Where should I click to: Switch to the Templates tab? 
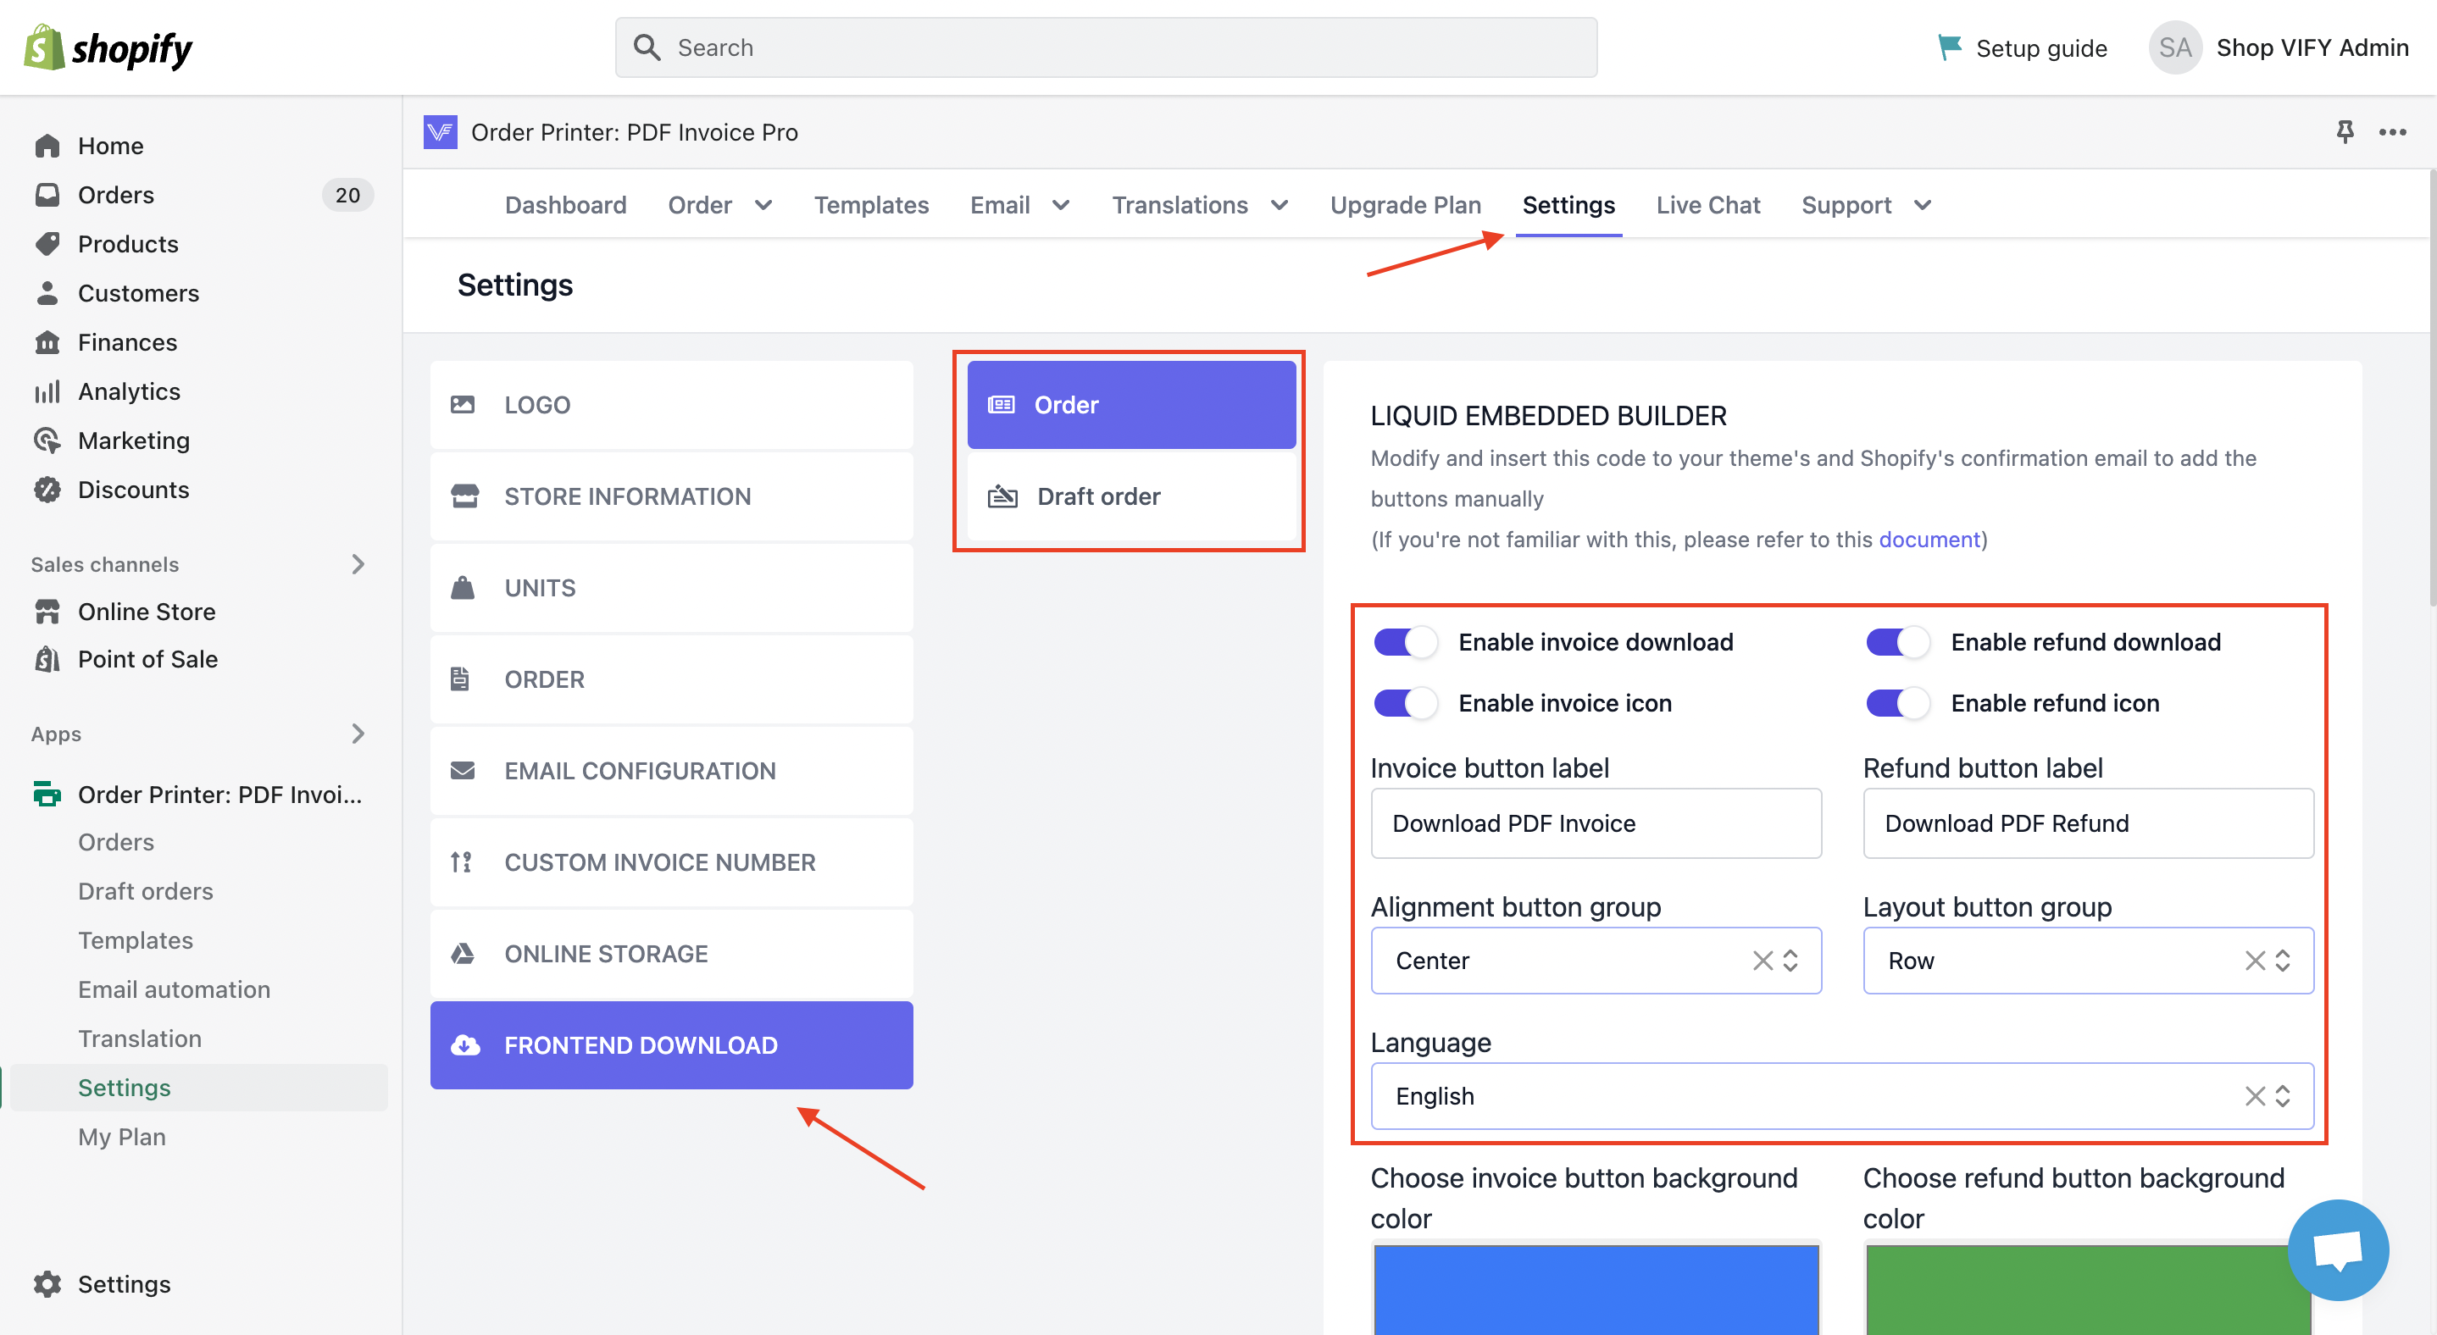(x=870, y=205)
